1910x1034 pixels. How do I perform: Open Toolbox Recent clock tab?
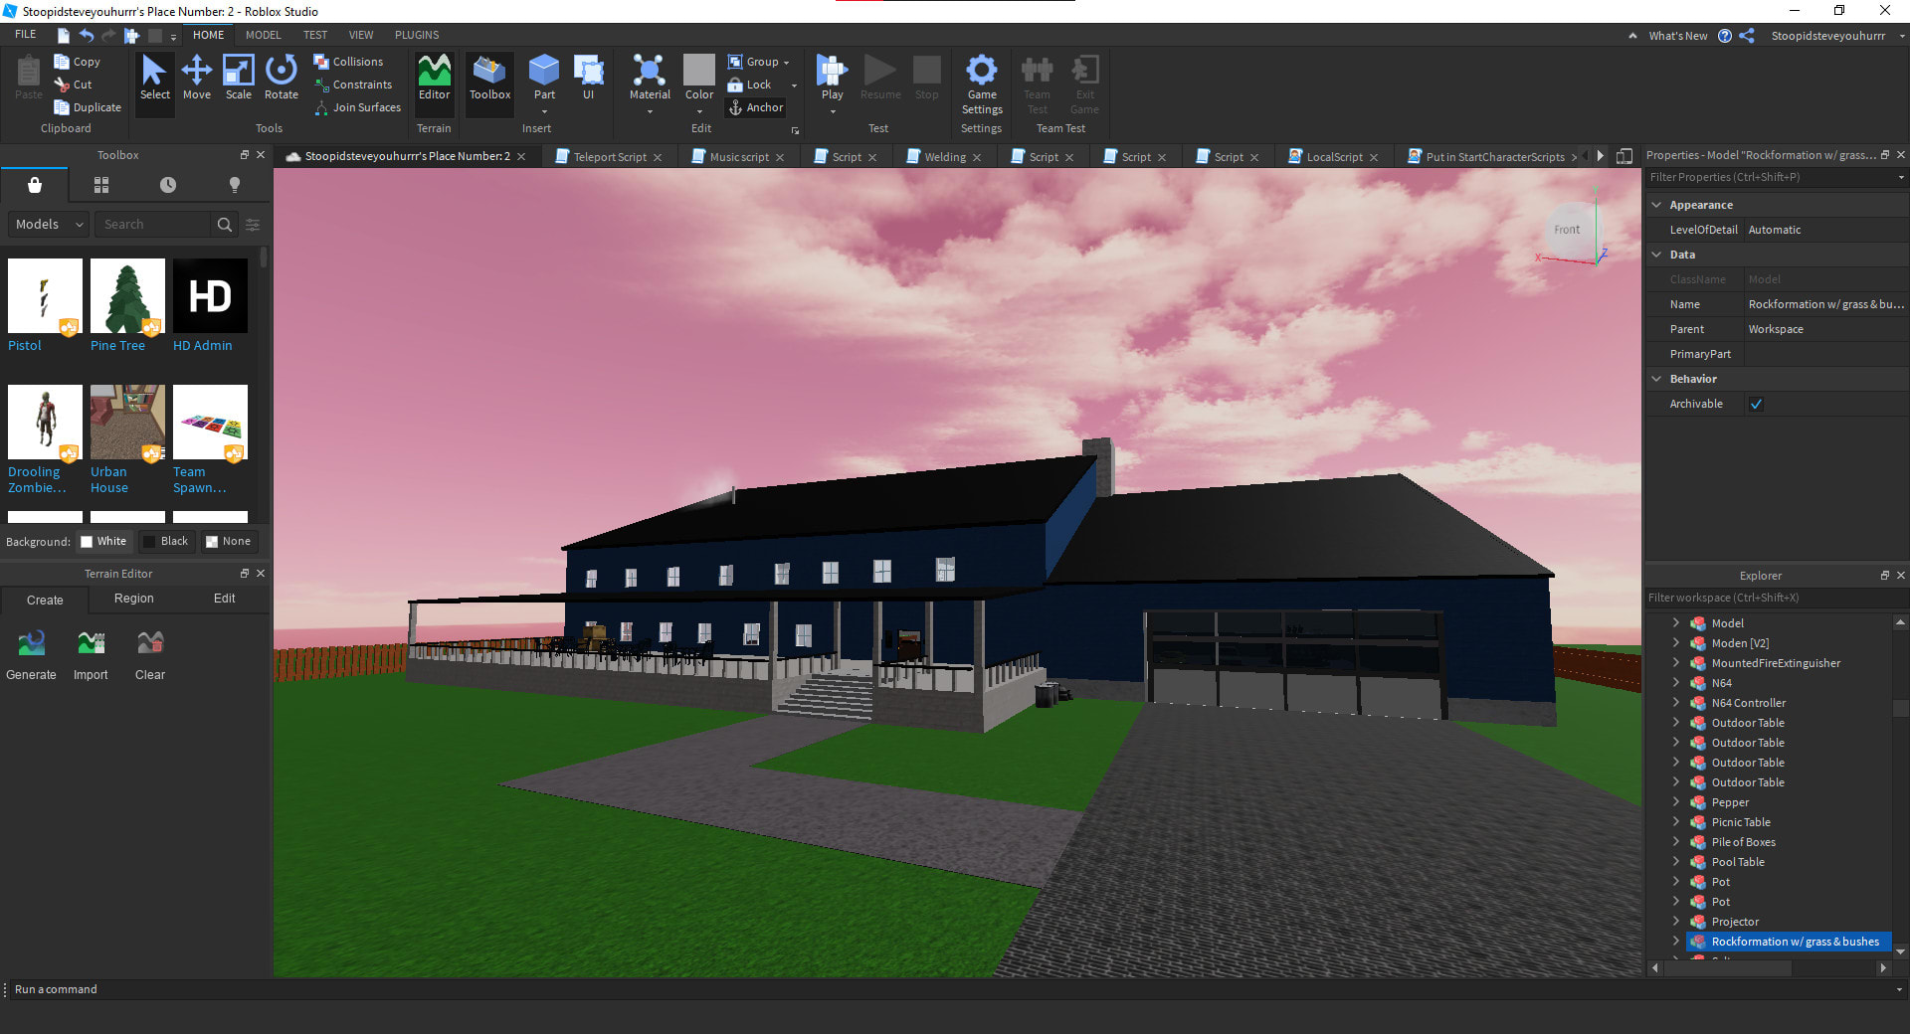(x=168, y=185)
